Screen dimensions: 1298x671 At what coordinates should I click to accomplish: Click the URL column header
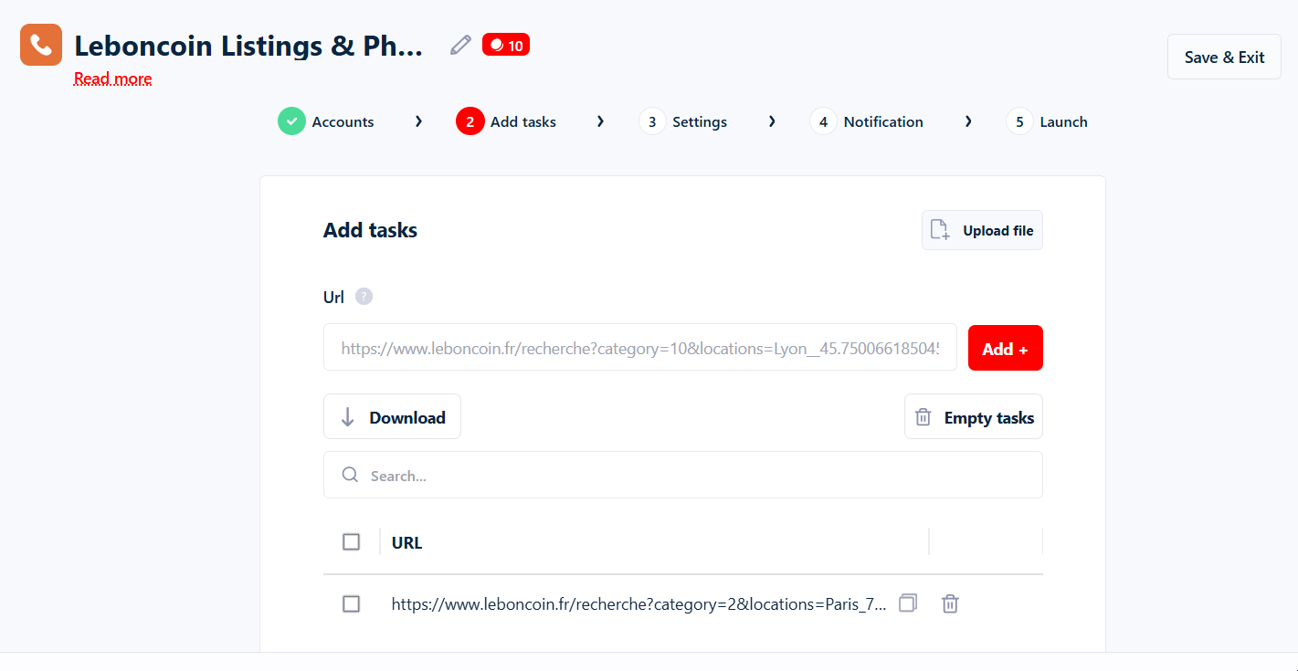click(x=406, y=542)
